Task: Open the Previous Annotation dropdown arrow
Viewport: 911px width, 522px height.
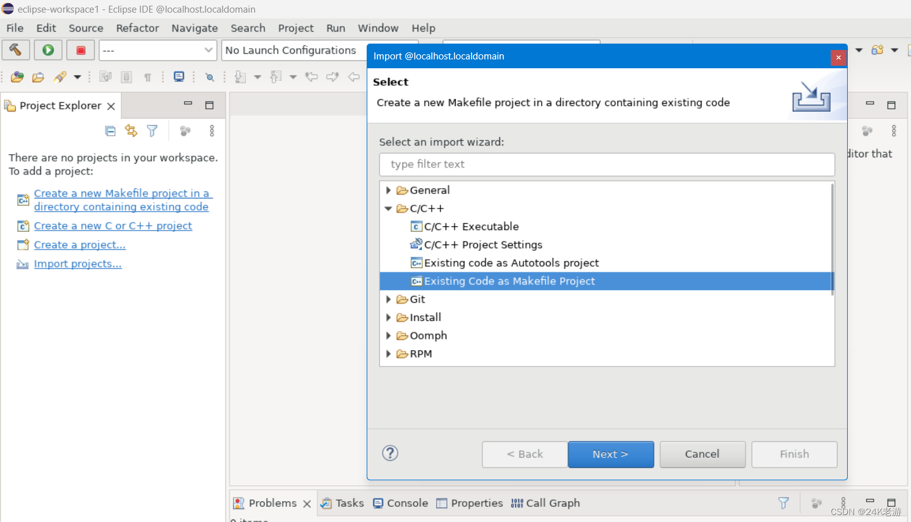Action: point(293,77)
